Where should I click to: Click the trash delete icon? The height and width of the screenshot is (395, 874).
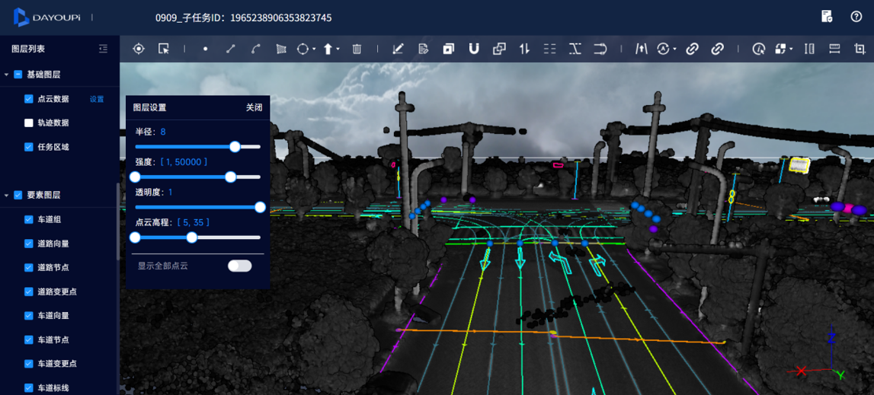click(357, 49)
